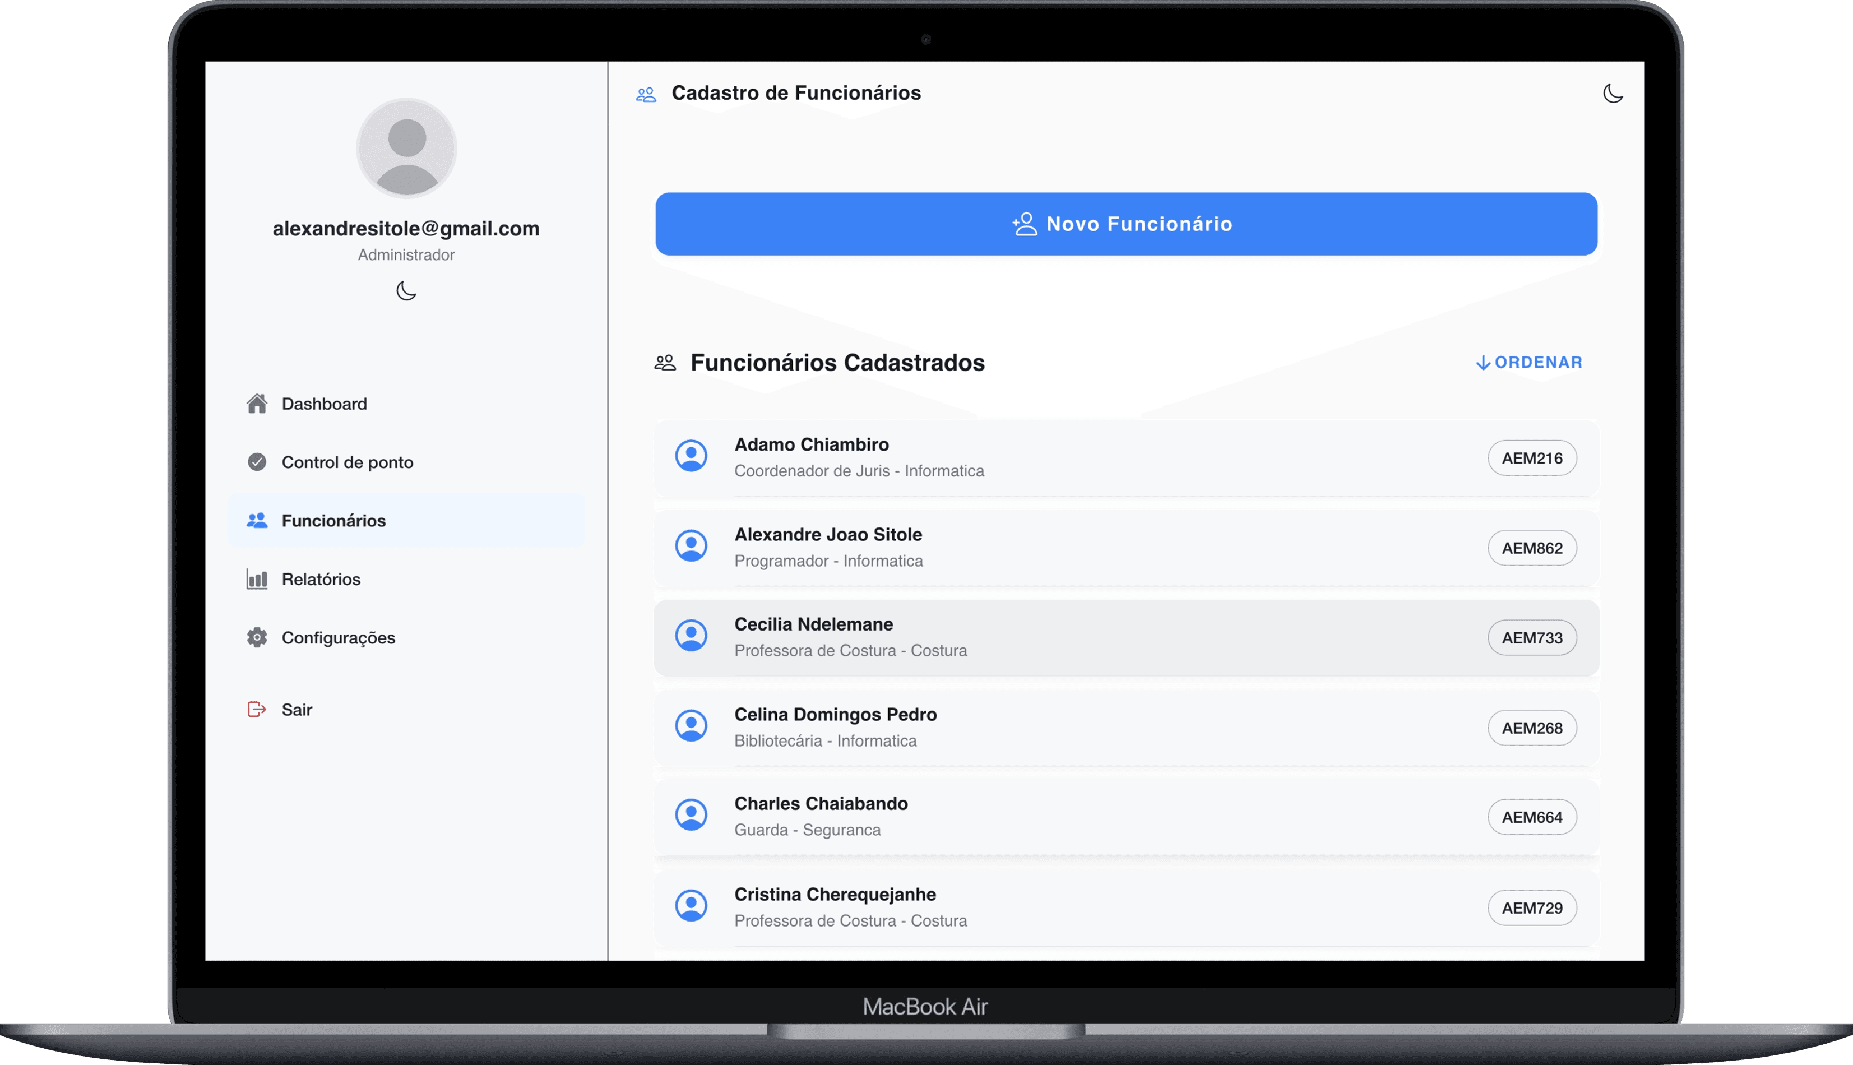The image size is (1853, 1065).
Task: Click the AEM862 code badge
Action: (x=1532, y=548)
